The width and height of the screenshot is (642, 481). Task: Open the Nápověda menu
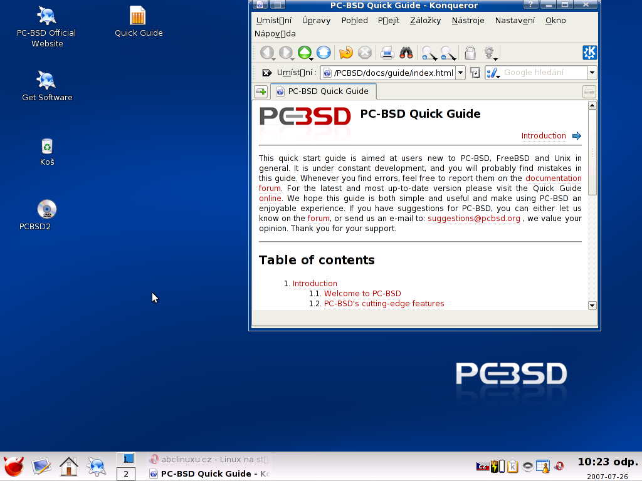275,34
